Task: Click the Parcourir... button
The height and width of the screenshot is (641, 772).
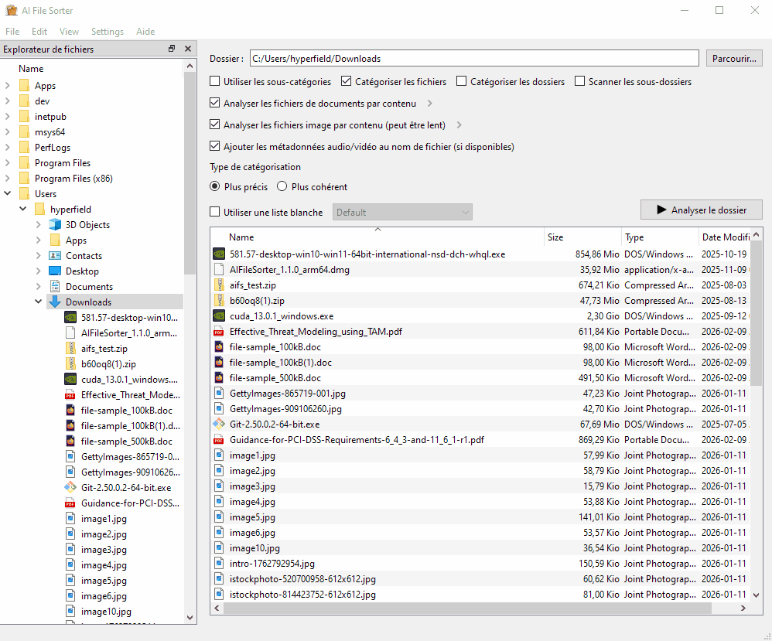Action: (x=734, y=58)
